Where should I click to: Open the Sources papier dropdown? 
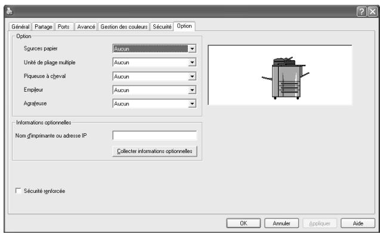point(155,49)
